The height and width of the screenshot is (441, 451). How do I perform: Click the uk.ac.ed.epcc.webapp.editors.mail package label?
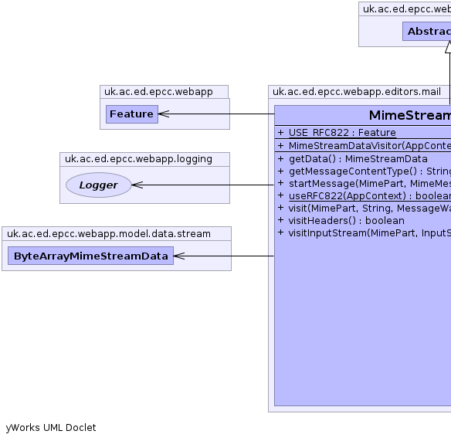pos(357,92)
